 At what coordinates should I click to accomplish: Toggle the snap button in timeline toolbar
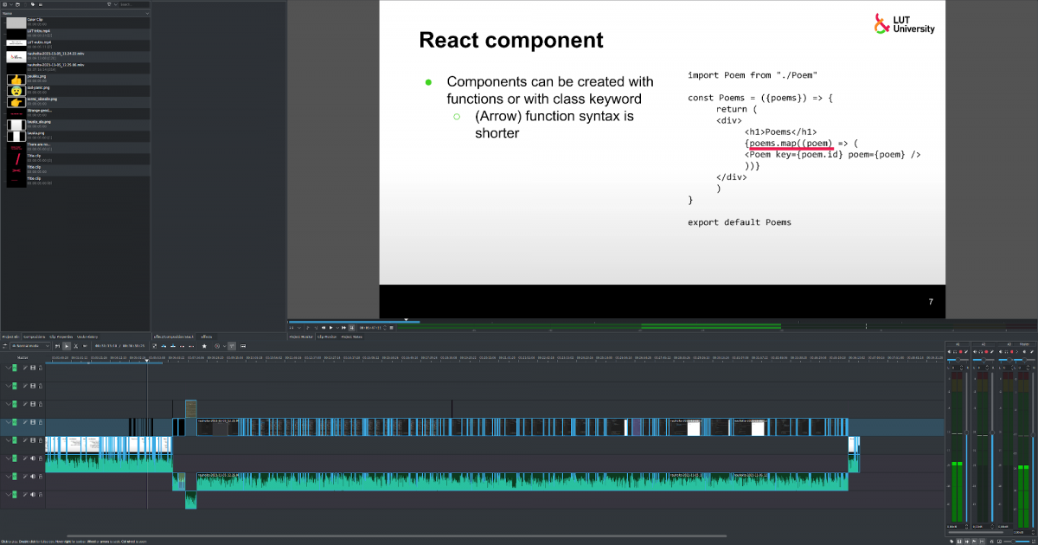pyautogui.click(x=232, y=346)
